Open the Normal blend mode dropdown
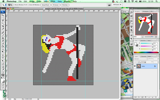160x100 pixels. [x=141, y=59]
